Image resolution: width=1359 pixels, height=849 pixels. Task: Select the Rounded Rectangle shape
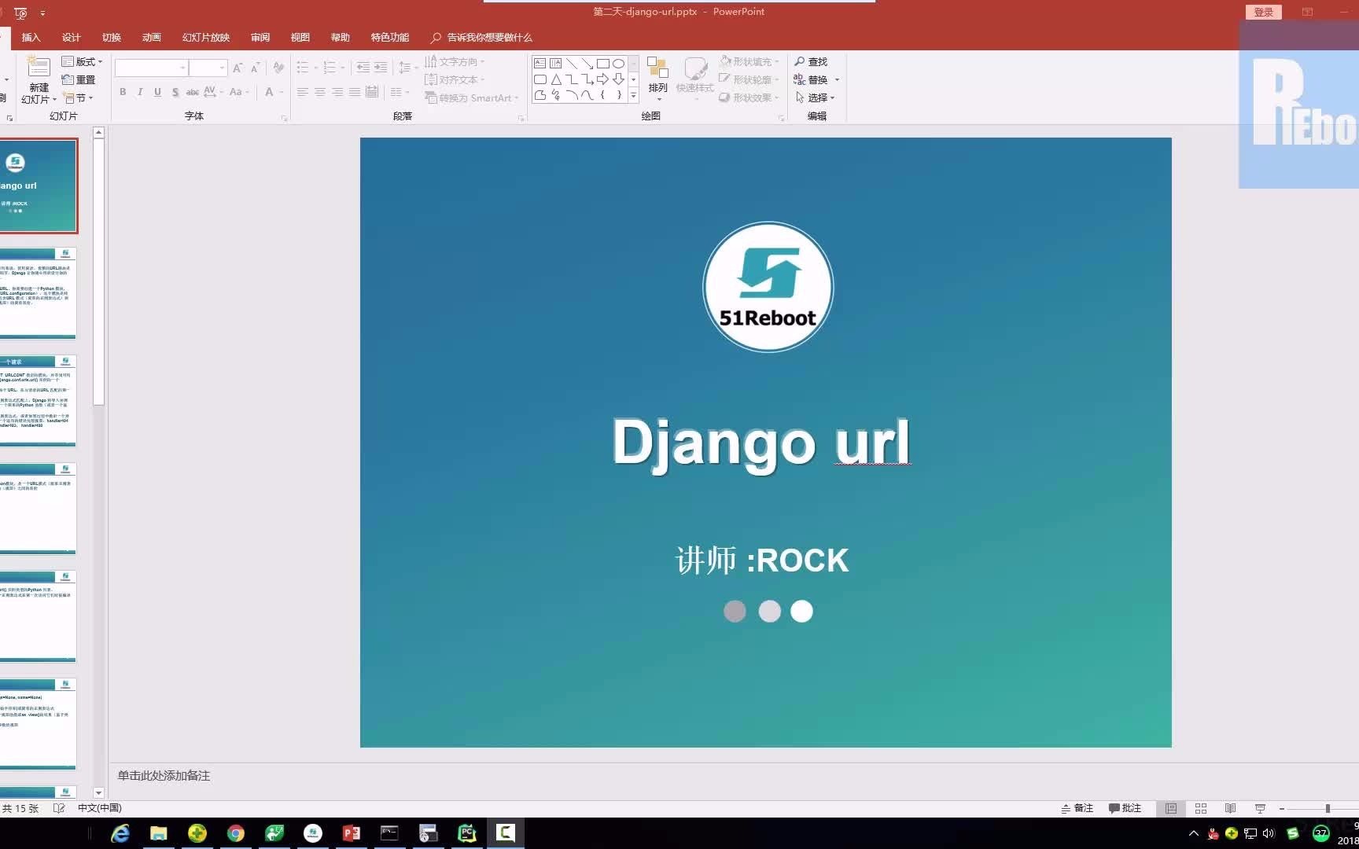(x=540, y=79)
